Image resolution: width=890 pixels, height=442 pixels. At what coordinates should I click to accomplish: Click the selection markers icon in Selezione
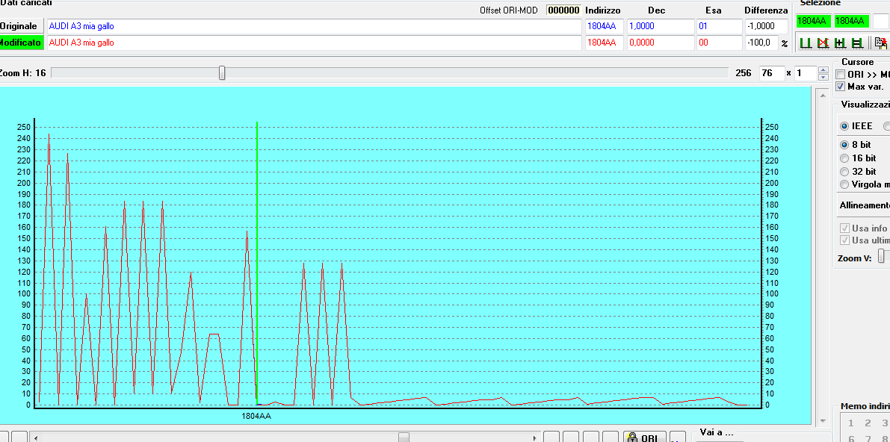(x=806, y=43)
